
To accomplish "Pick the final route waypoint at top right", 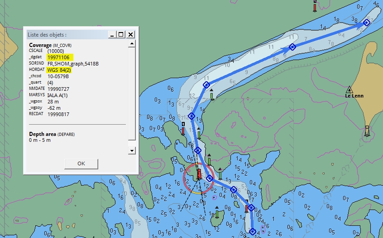I will pos(367,23).
